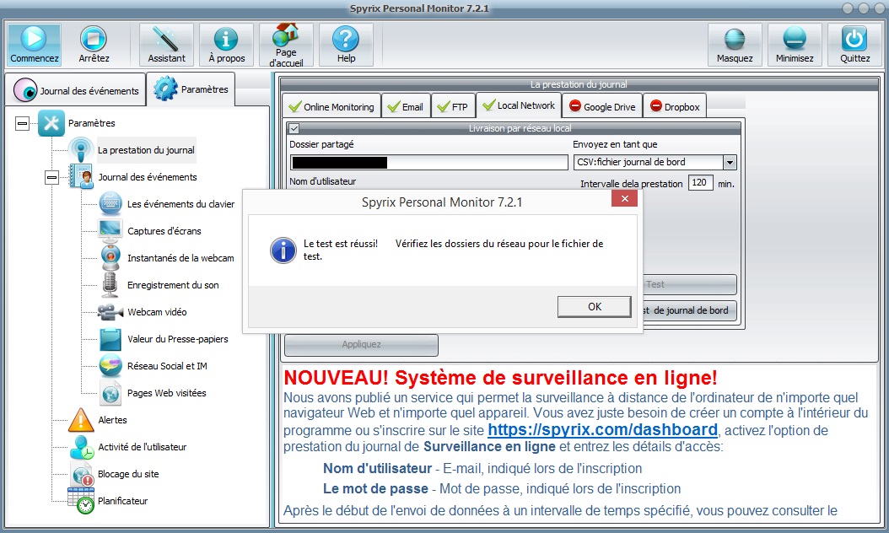Open Les événements du clavier keyboard icon
The width and height of the screenshot is (889, 533).
110,203
